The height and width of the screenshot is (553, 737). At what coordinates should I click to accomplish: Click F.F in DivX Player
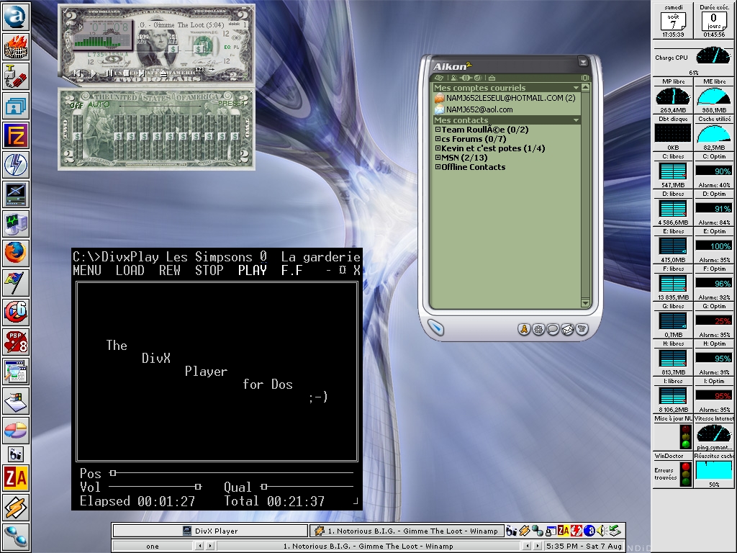click(292, 271)
